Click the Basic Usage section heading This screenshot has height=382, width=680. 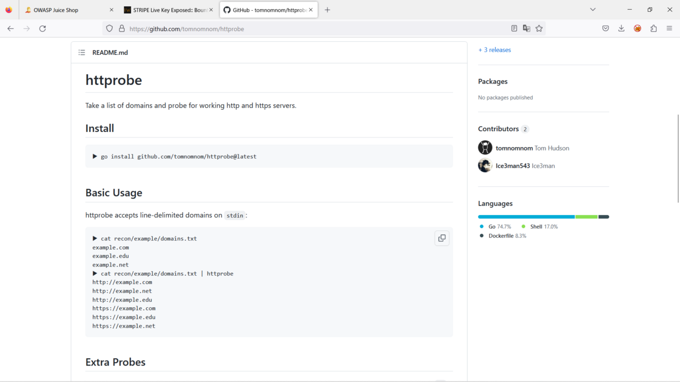(x=114, y=193)
